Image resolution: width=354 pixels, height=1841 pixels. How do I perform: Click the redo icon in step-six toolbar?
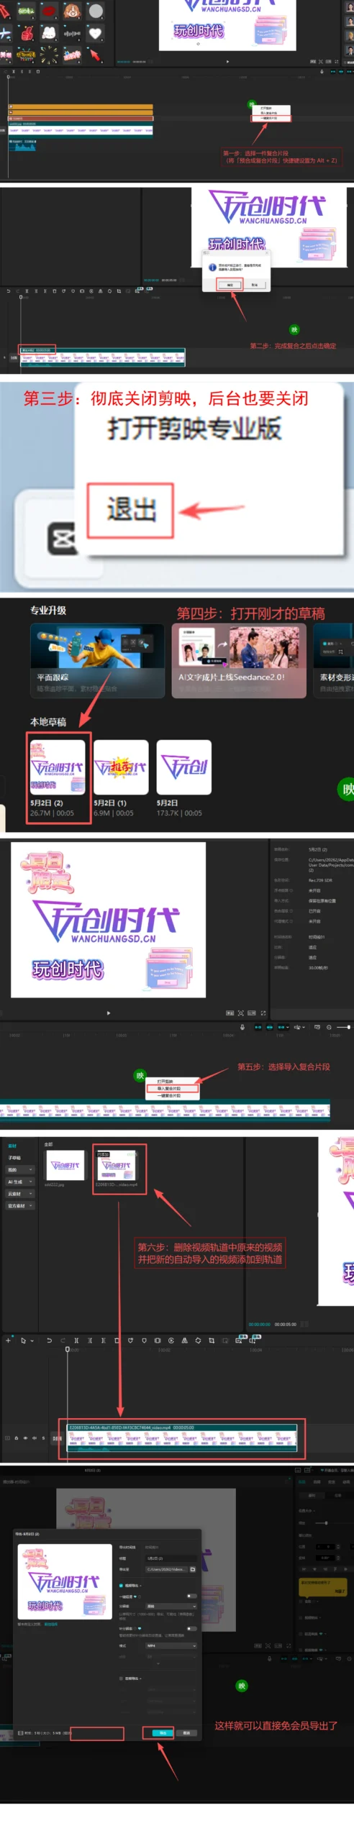coord(63,1340)
